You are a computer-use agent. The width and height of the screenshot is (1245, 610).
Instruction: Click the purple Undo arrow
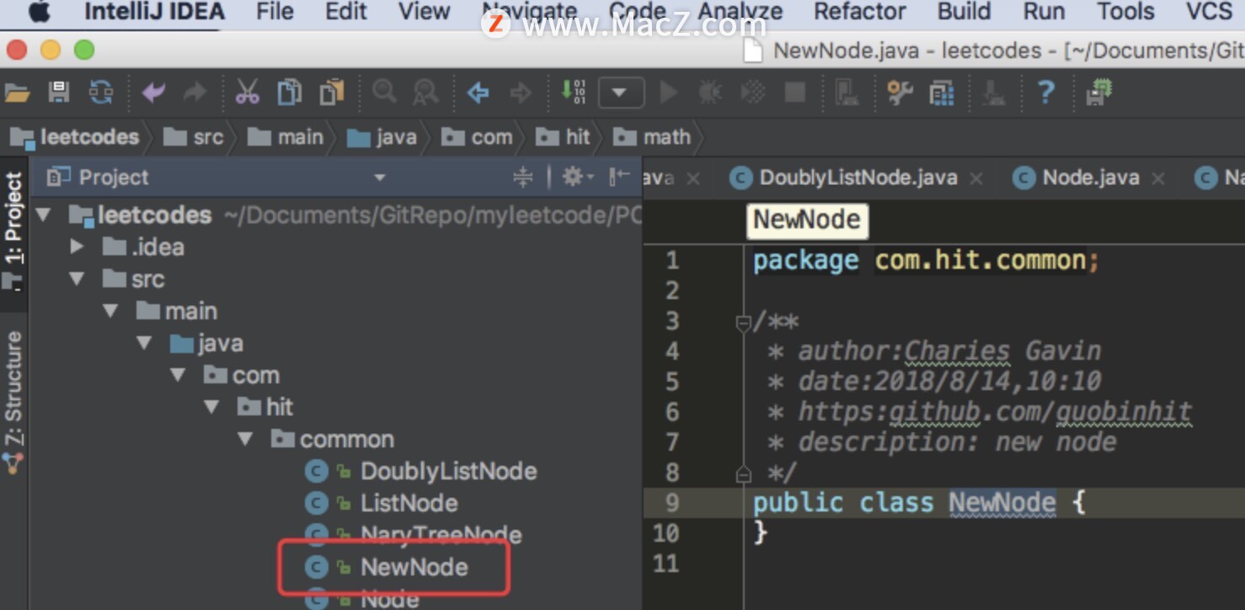point(153,92)
